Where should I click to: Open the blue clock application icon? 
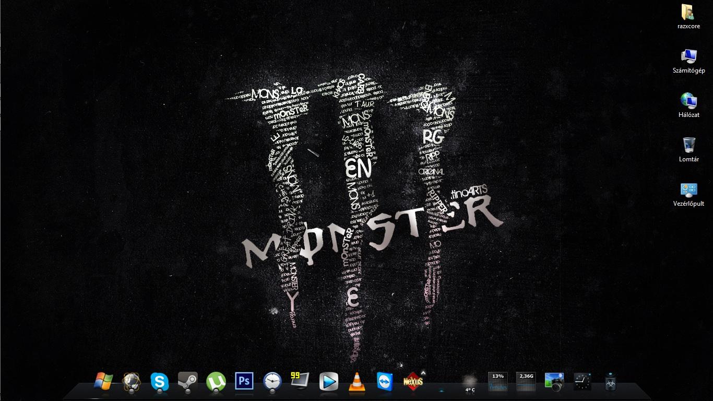click(272, 382)
